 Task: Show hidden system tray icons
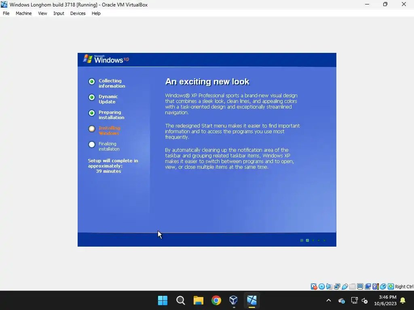tap(329, 300)
